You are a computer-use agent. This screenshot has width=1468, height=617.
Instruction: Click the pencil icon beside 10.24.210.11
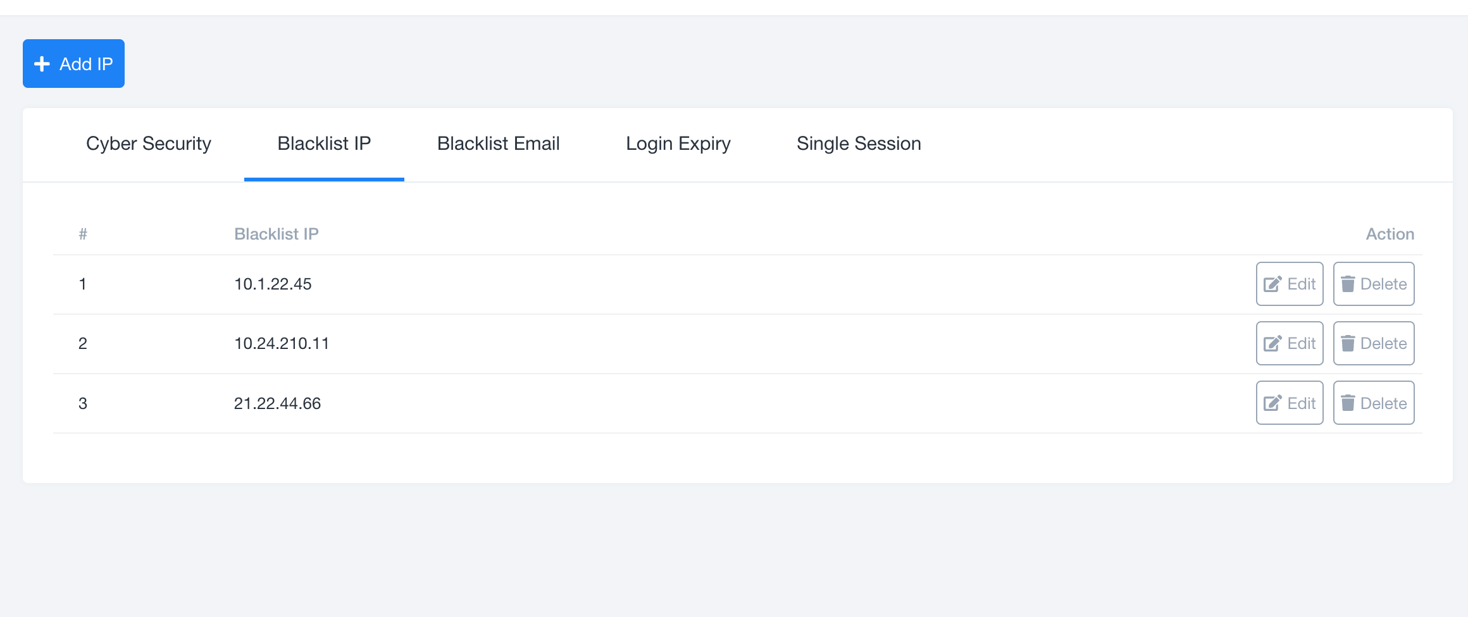(x=1272, y=343)
